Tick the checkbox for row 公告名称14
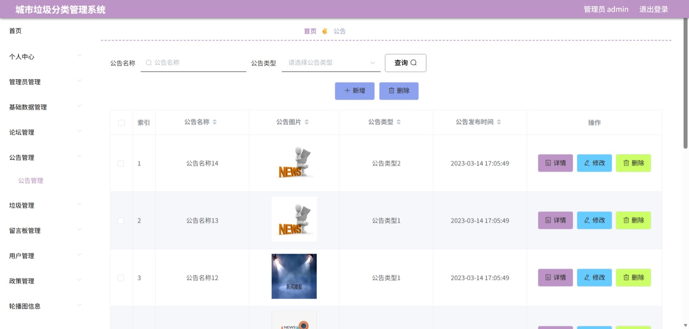 (121, 164)
